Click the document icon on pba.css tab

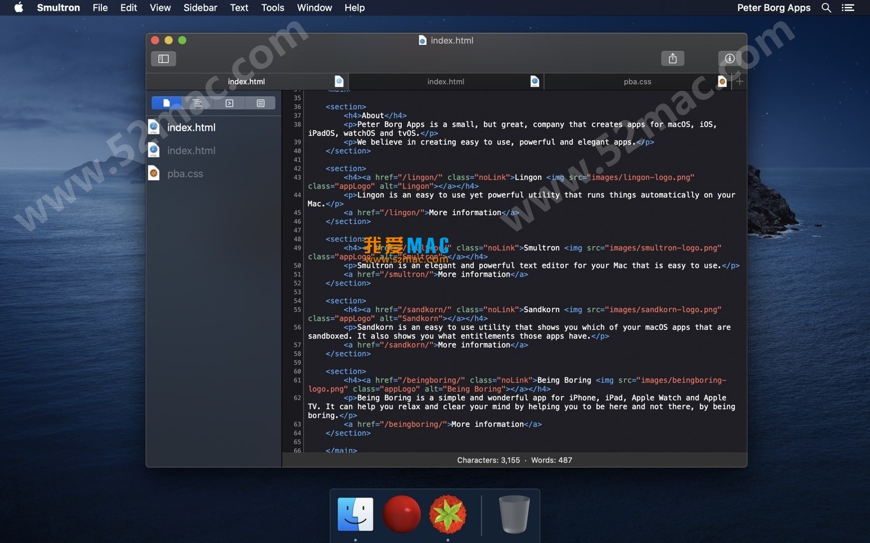point(722,81)
